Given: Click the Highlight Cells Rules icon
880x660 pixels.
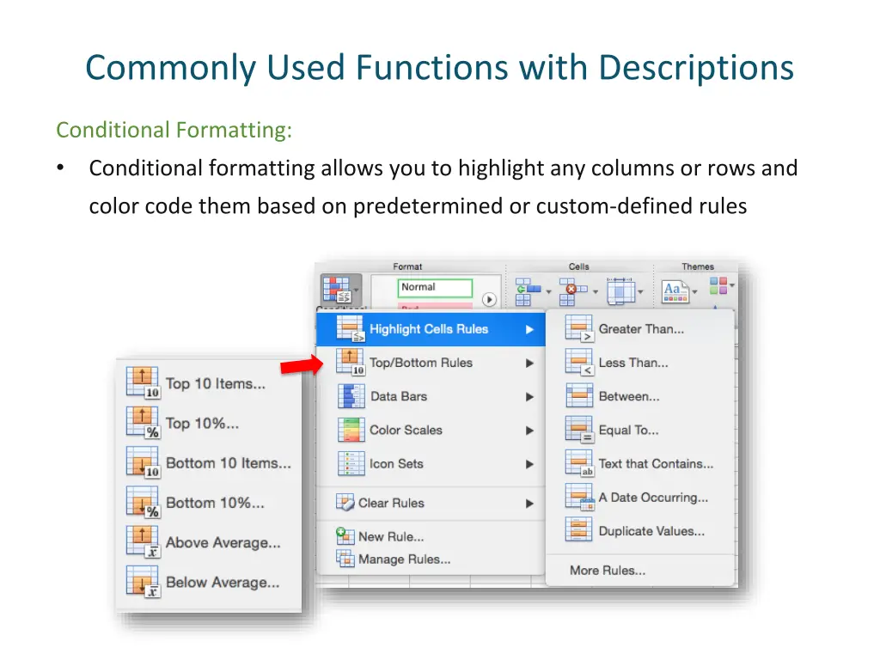Looking at the screenshot, I should tap(351, 329).
